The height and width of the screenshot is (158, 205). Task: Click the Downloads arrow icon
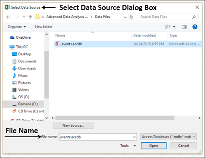[x=14, y=68]
